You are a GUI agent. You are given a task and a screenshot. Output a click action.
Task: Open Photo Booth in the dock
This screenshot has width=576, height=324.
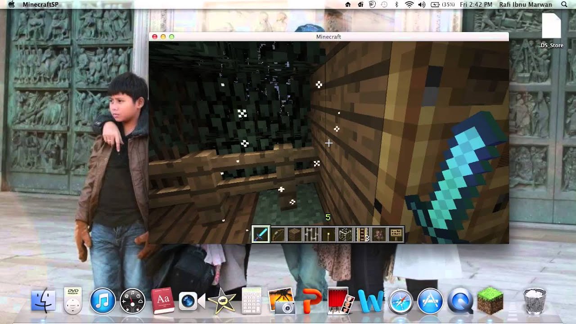[x=341, y=301]
